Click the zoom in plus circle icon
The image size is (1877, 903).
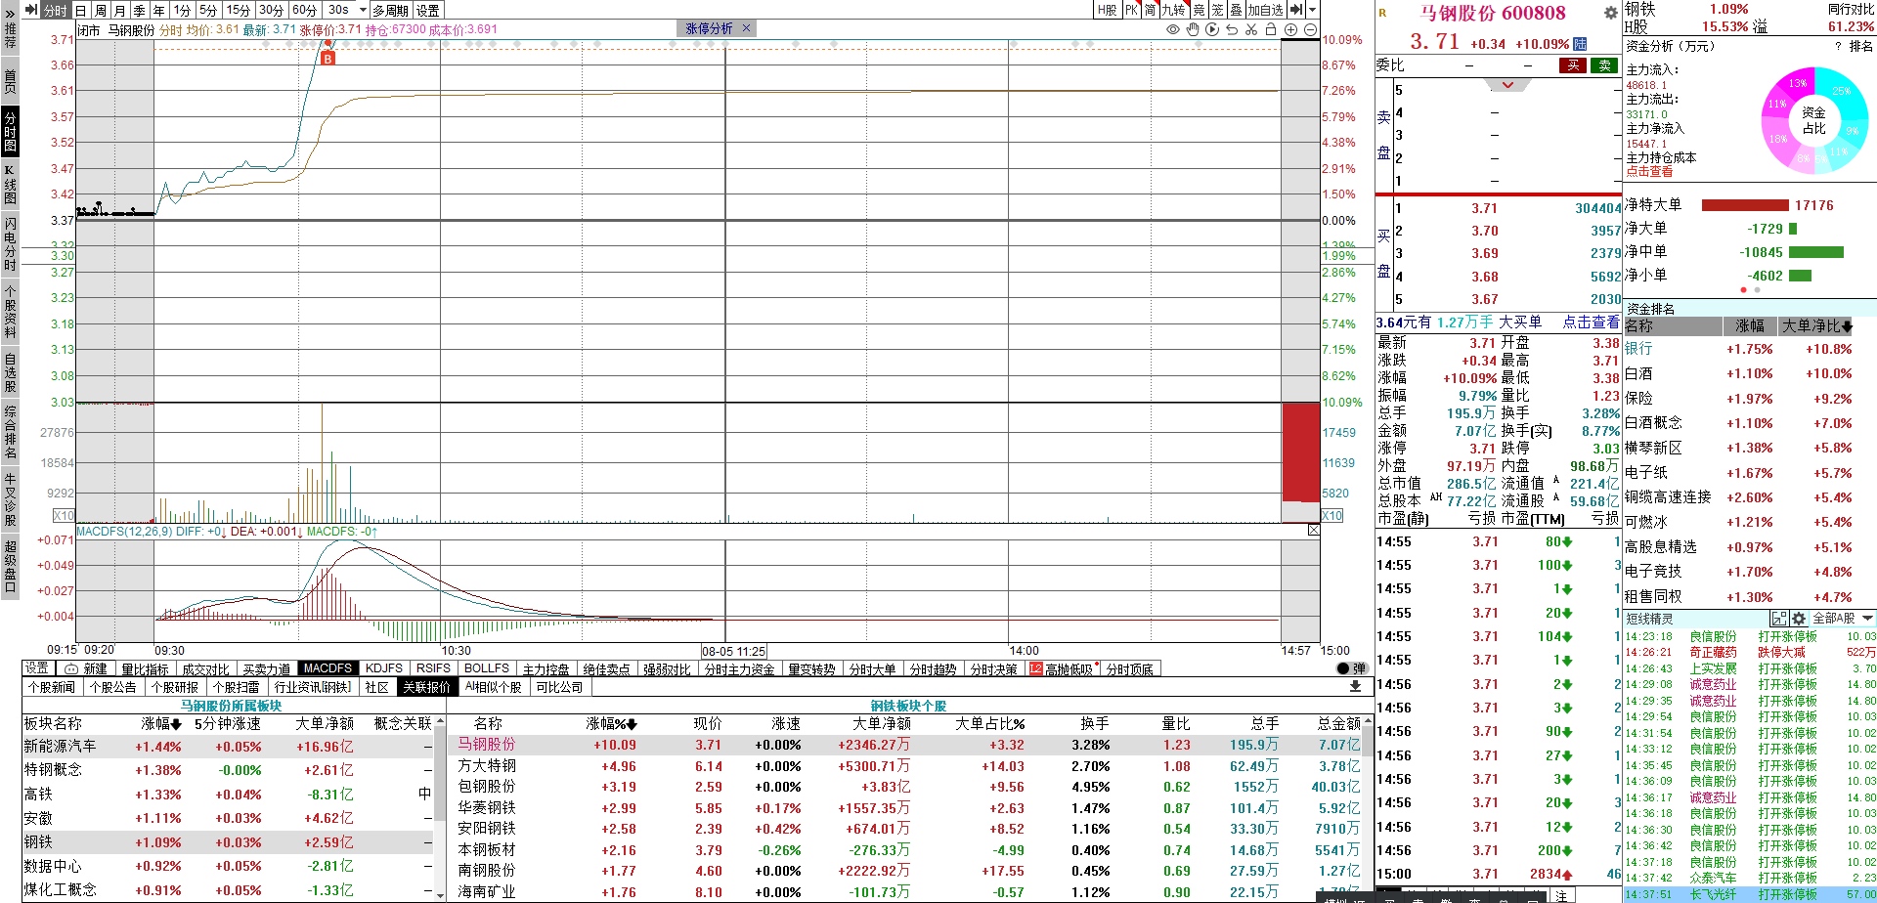click(x=1290, y=30)
